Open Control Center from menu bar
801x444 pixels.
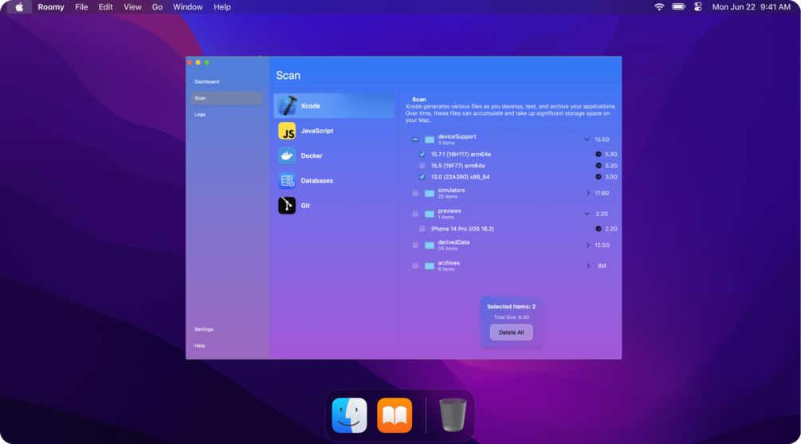pos(698,7)
